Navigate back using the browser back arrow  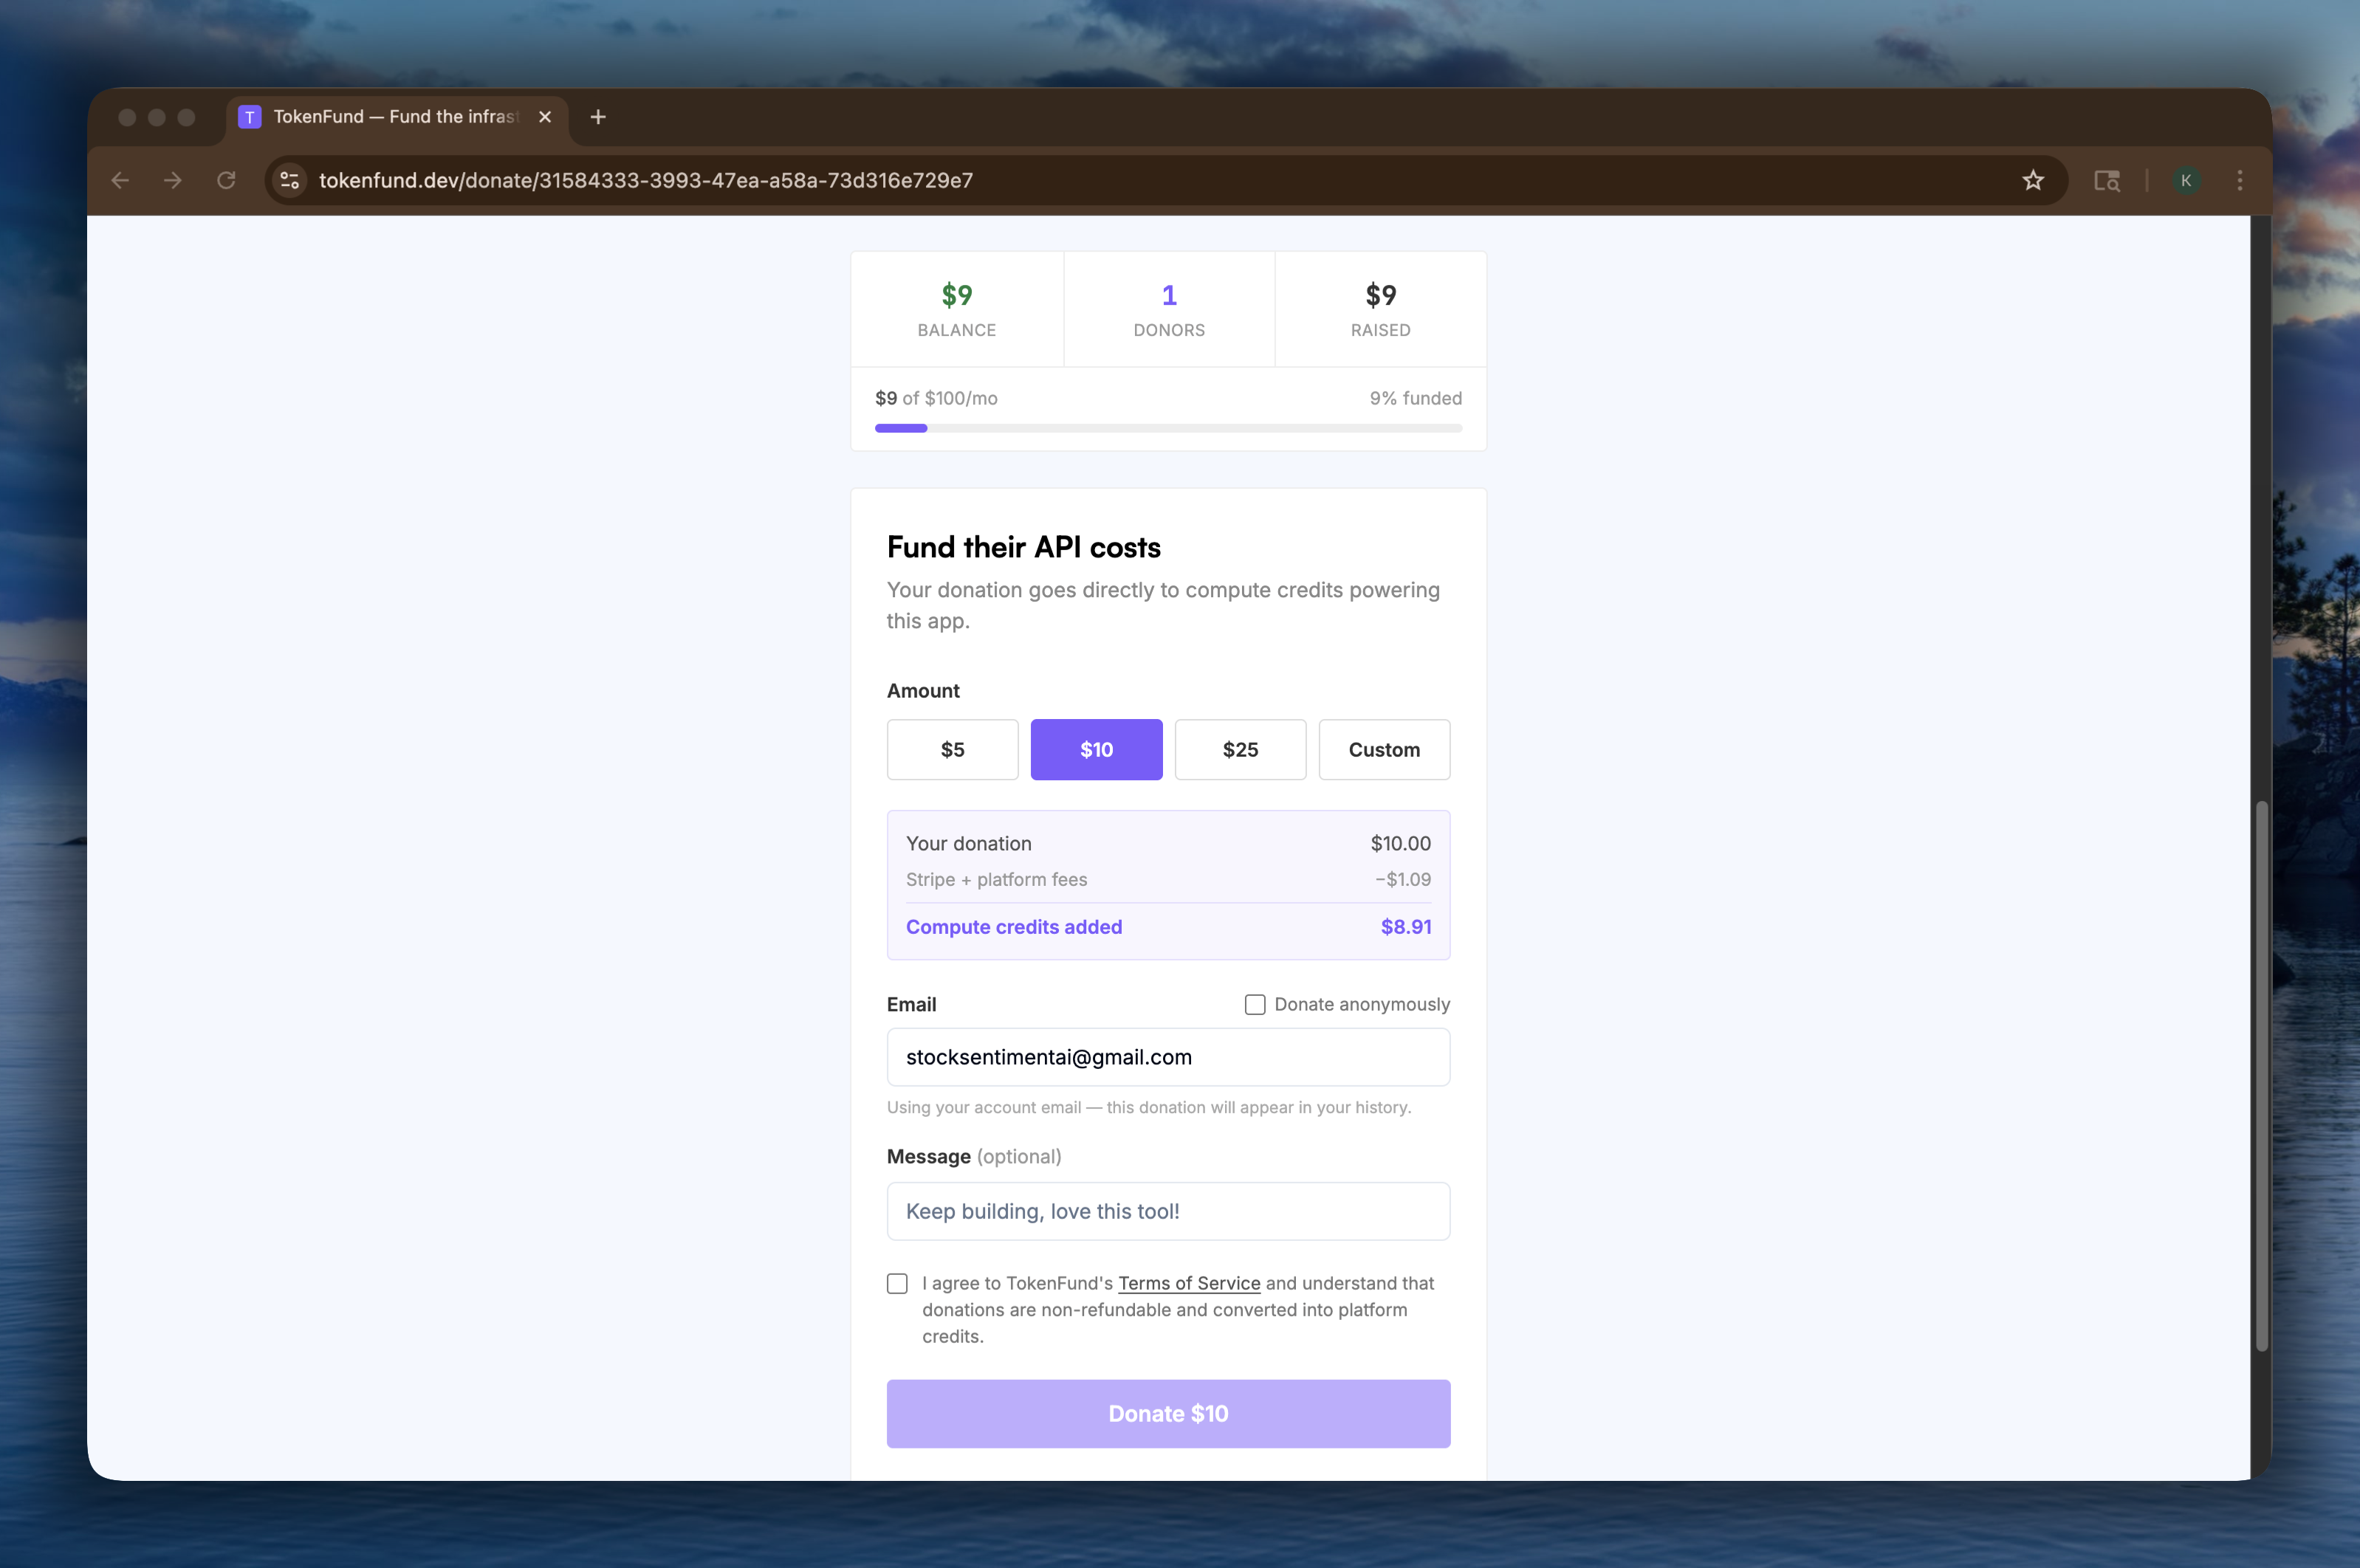[121, 181]
